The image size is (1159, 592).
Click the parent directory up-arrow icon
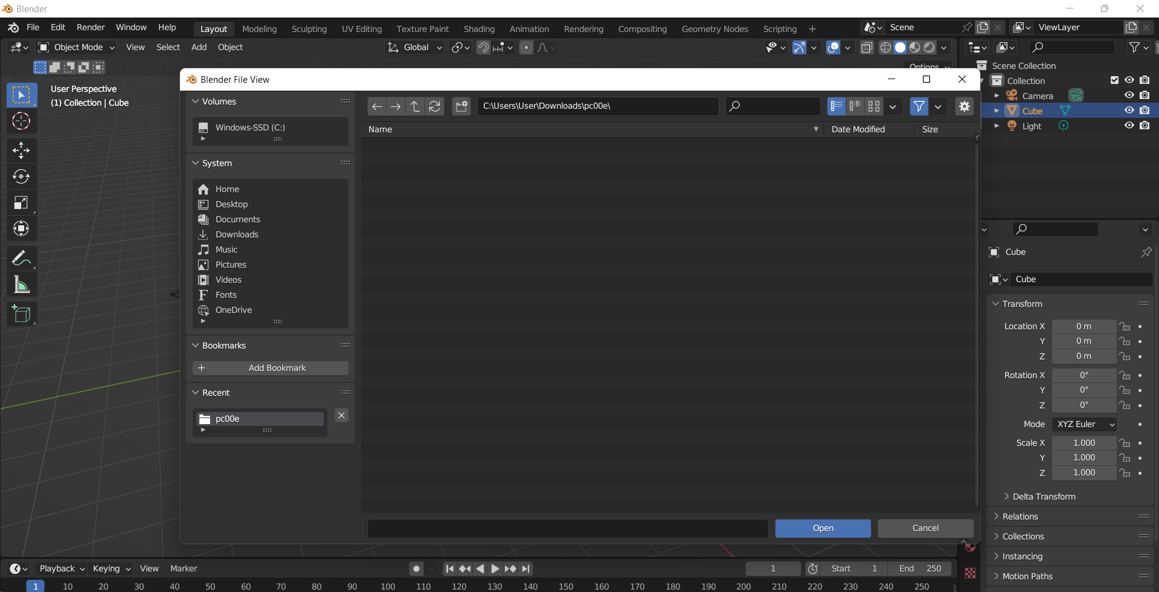pyautogui.click(x=415, y=106)
